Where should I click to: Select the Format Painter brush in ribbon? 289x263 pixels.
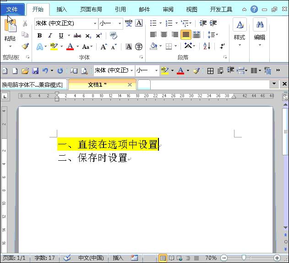25,46
